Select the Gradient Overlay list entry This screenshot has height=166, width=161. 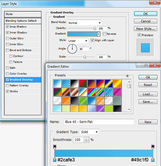click(23, 80)
